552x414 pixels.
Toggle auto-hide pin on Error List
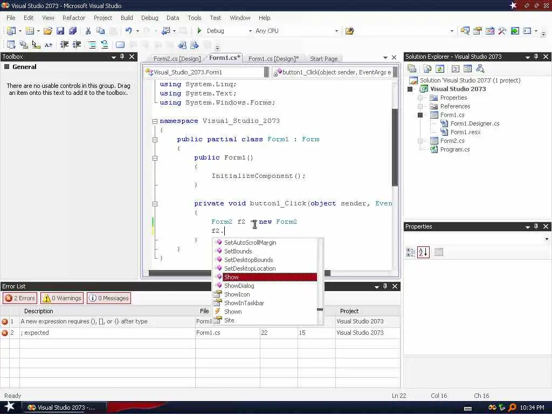click(385, 286)
